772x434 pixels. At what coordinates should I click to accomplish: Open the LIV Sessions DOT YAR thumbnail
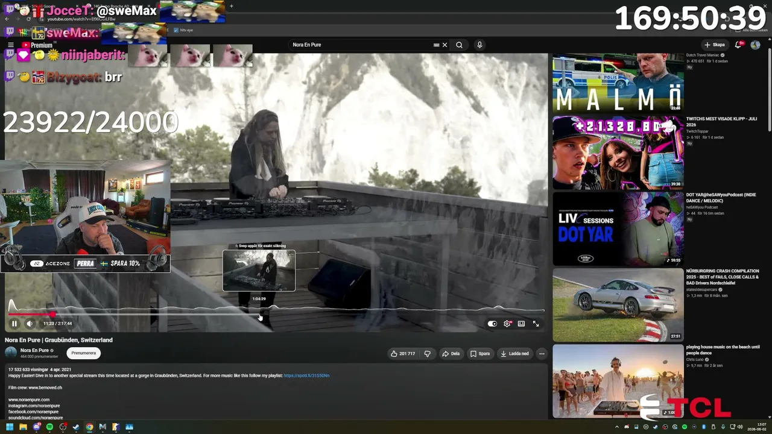[x=618, y=228]
